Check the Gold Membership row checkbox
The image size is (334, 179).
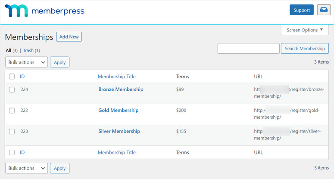click(x=12, y=111)
